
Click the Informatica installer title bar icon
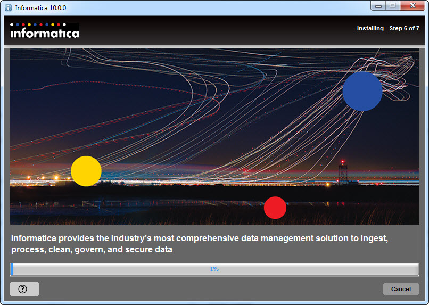coord(8,7)
